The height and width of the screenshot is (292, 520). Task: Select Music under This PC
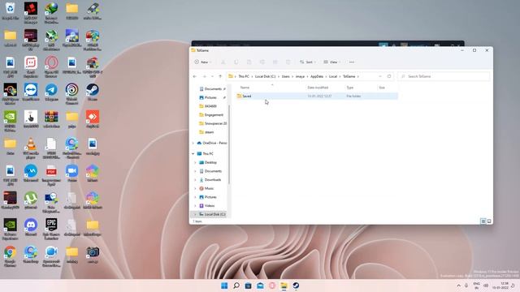coord(206,188)
